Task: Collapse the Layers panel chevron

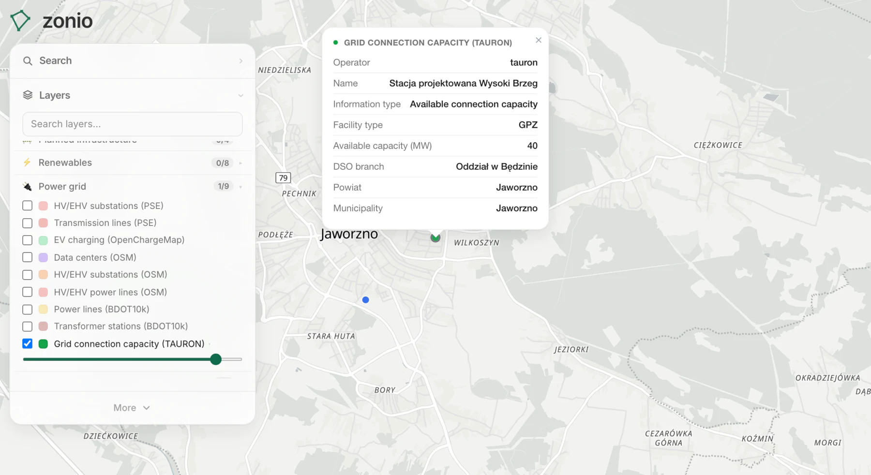Action: point(240,96)
